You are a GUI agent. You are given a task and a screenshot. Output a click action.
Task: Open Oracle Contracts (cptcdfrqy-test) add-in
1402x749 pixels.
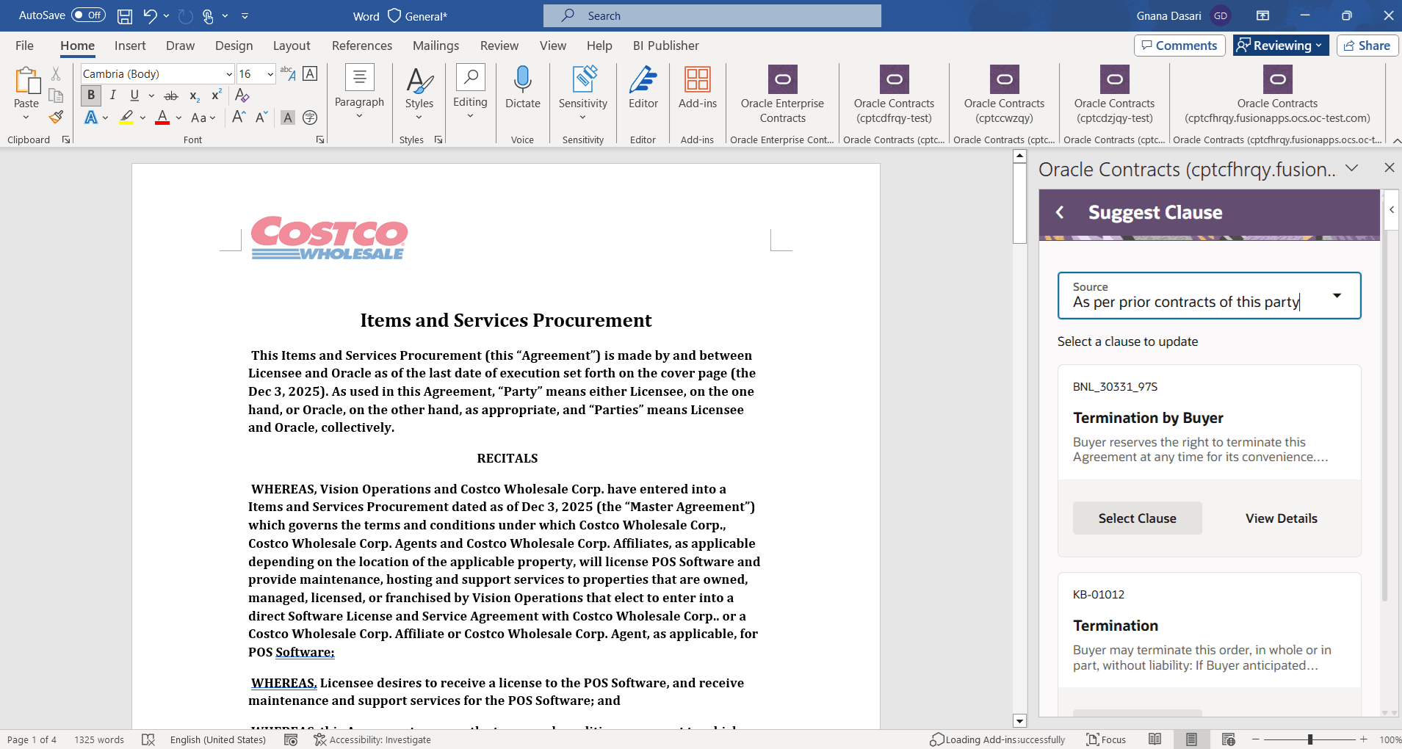(894, 95)
